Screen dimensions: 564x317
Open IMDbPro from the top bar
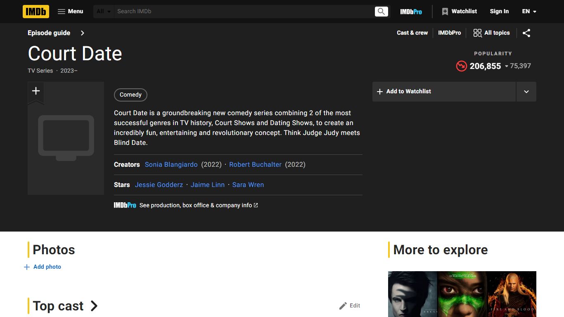pos(411,12)
